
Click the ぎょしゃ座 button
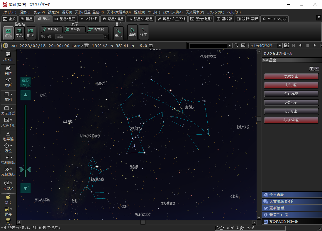[291, 94]
